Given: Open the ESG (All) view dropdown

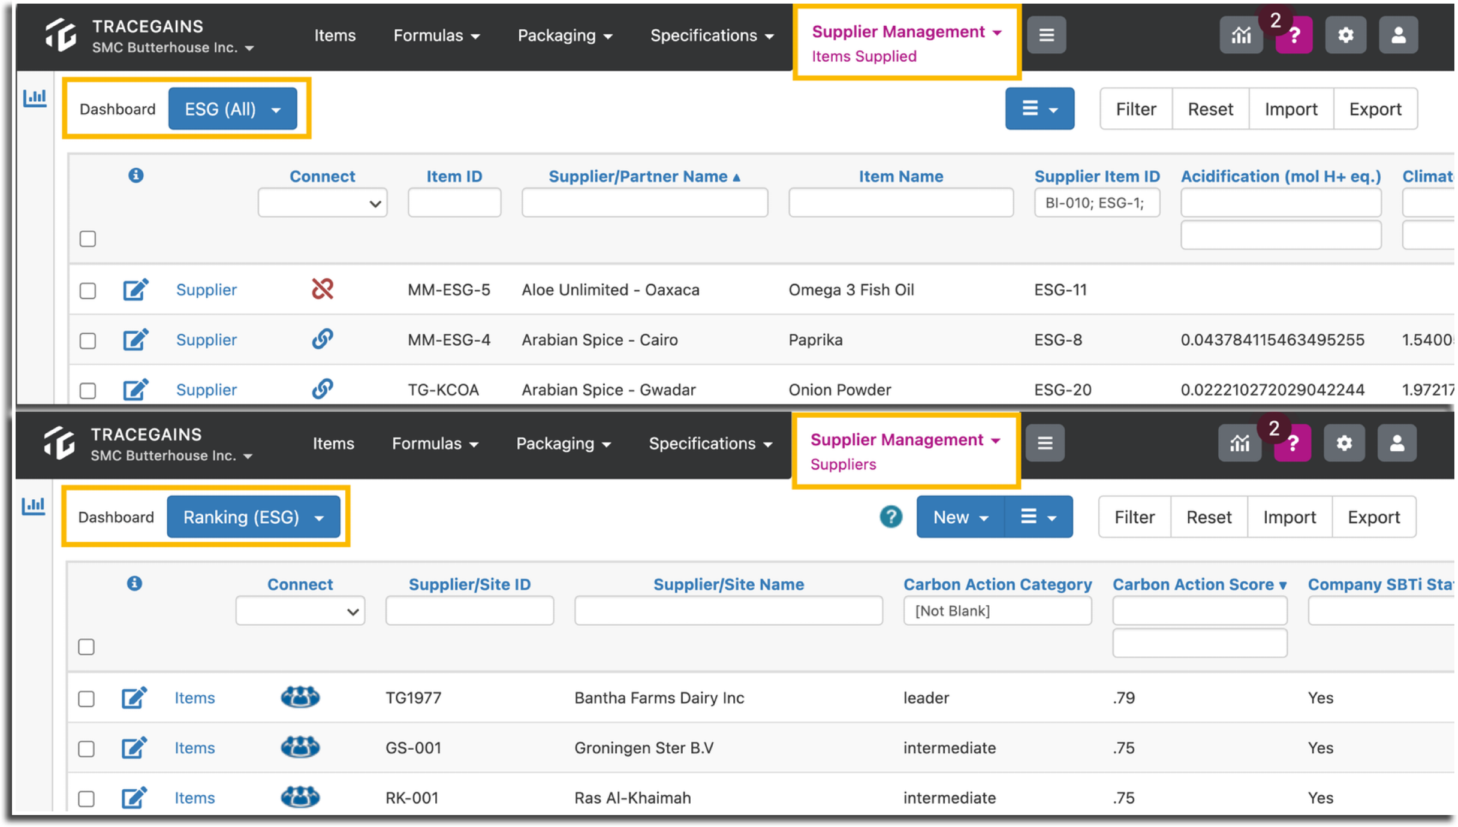Looking at the screenshot, I should click(x=233, y=109).
